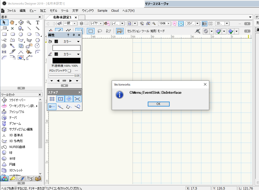Click OK in the Vectorworks dialog
Screen dimensions: 259x190
(158, 104)
